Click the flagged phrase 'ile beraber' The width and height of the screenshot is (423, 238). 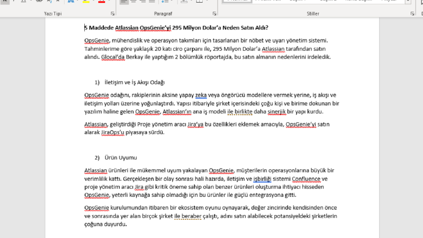click(x=188, y=216)
